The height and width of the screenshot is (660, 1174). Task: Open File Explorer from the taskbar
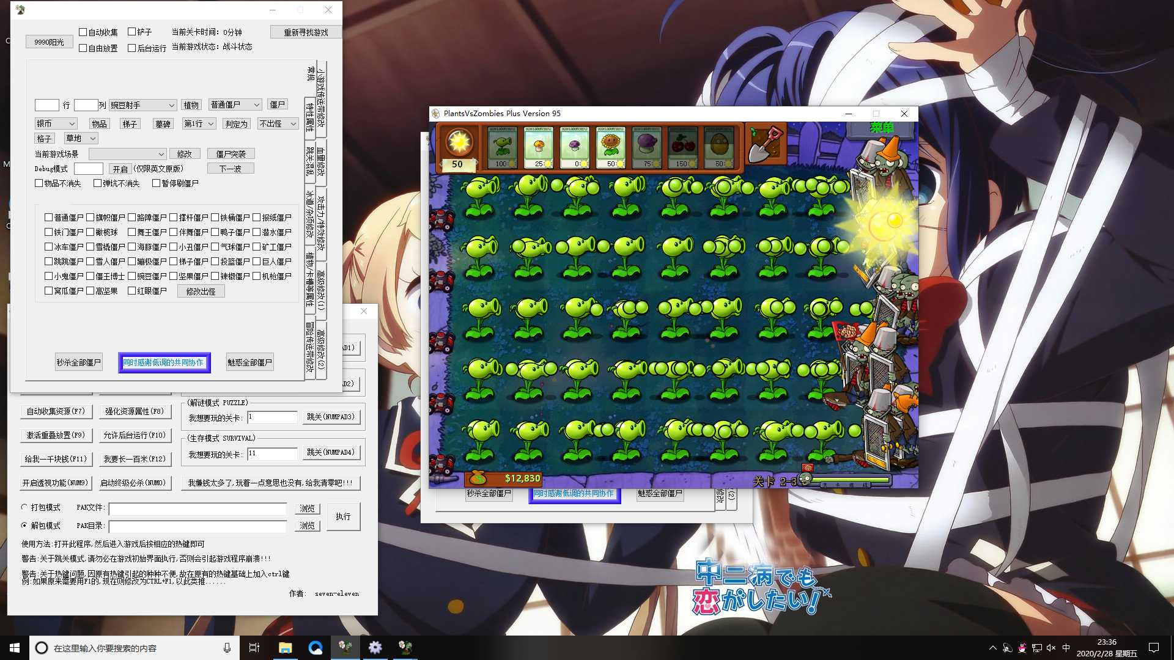click(x=286, y=648)
